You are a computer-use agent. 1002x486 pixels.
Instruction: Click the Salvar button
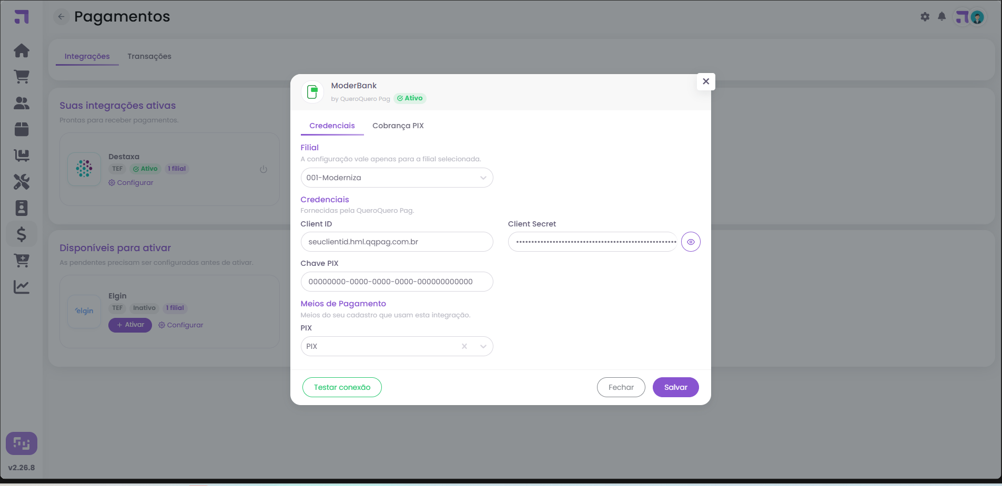click(676, 387)
